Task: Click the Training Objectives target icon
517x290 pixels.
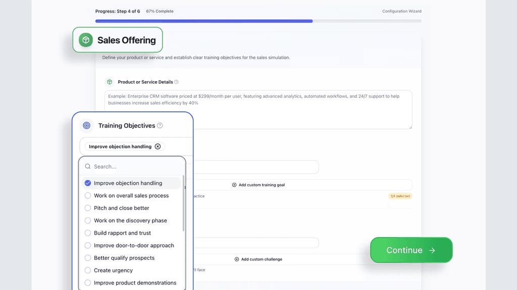Action: coord(87,125)
